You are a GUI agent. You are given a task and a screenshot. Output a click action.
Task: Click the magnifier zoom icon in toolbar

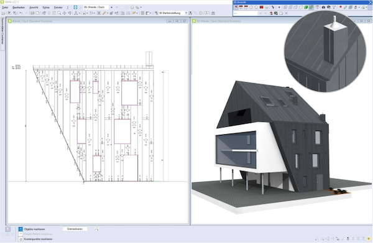pyautogui.click(x=59, y=13)
